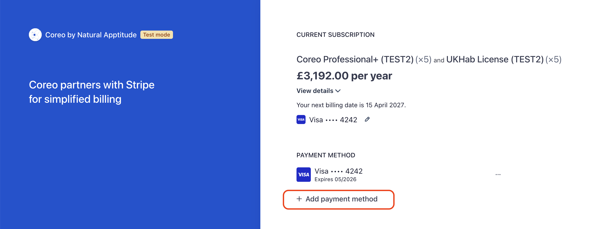Click the View details link
This screenshot has height=229, width=590.
tap(315, 91)
